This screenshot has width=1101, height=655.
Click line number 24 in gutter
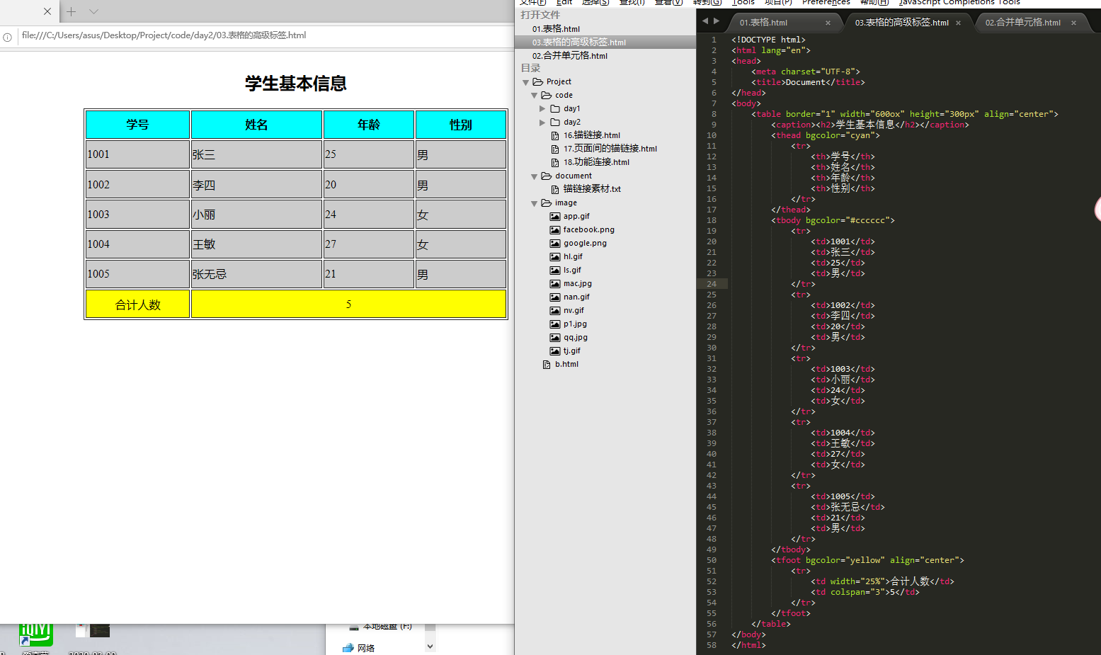tap(712, 284)
